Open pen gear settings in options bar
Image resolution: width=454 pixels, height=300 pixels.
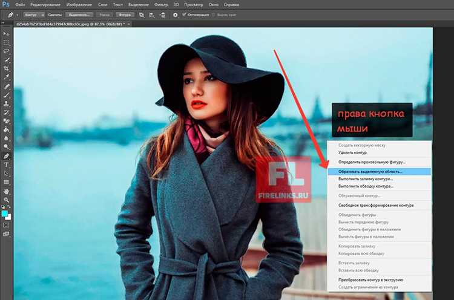(175, 15)
